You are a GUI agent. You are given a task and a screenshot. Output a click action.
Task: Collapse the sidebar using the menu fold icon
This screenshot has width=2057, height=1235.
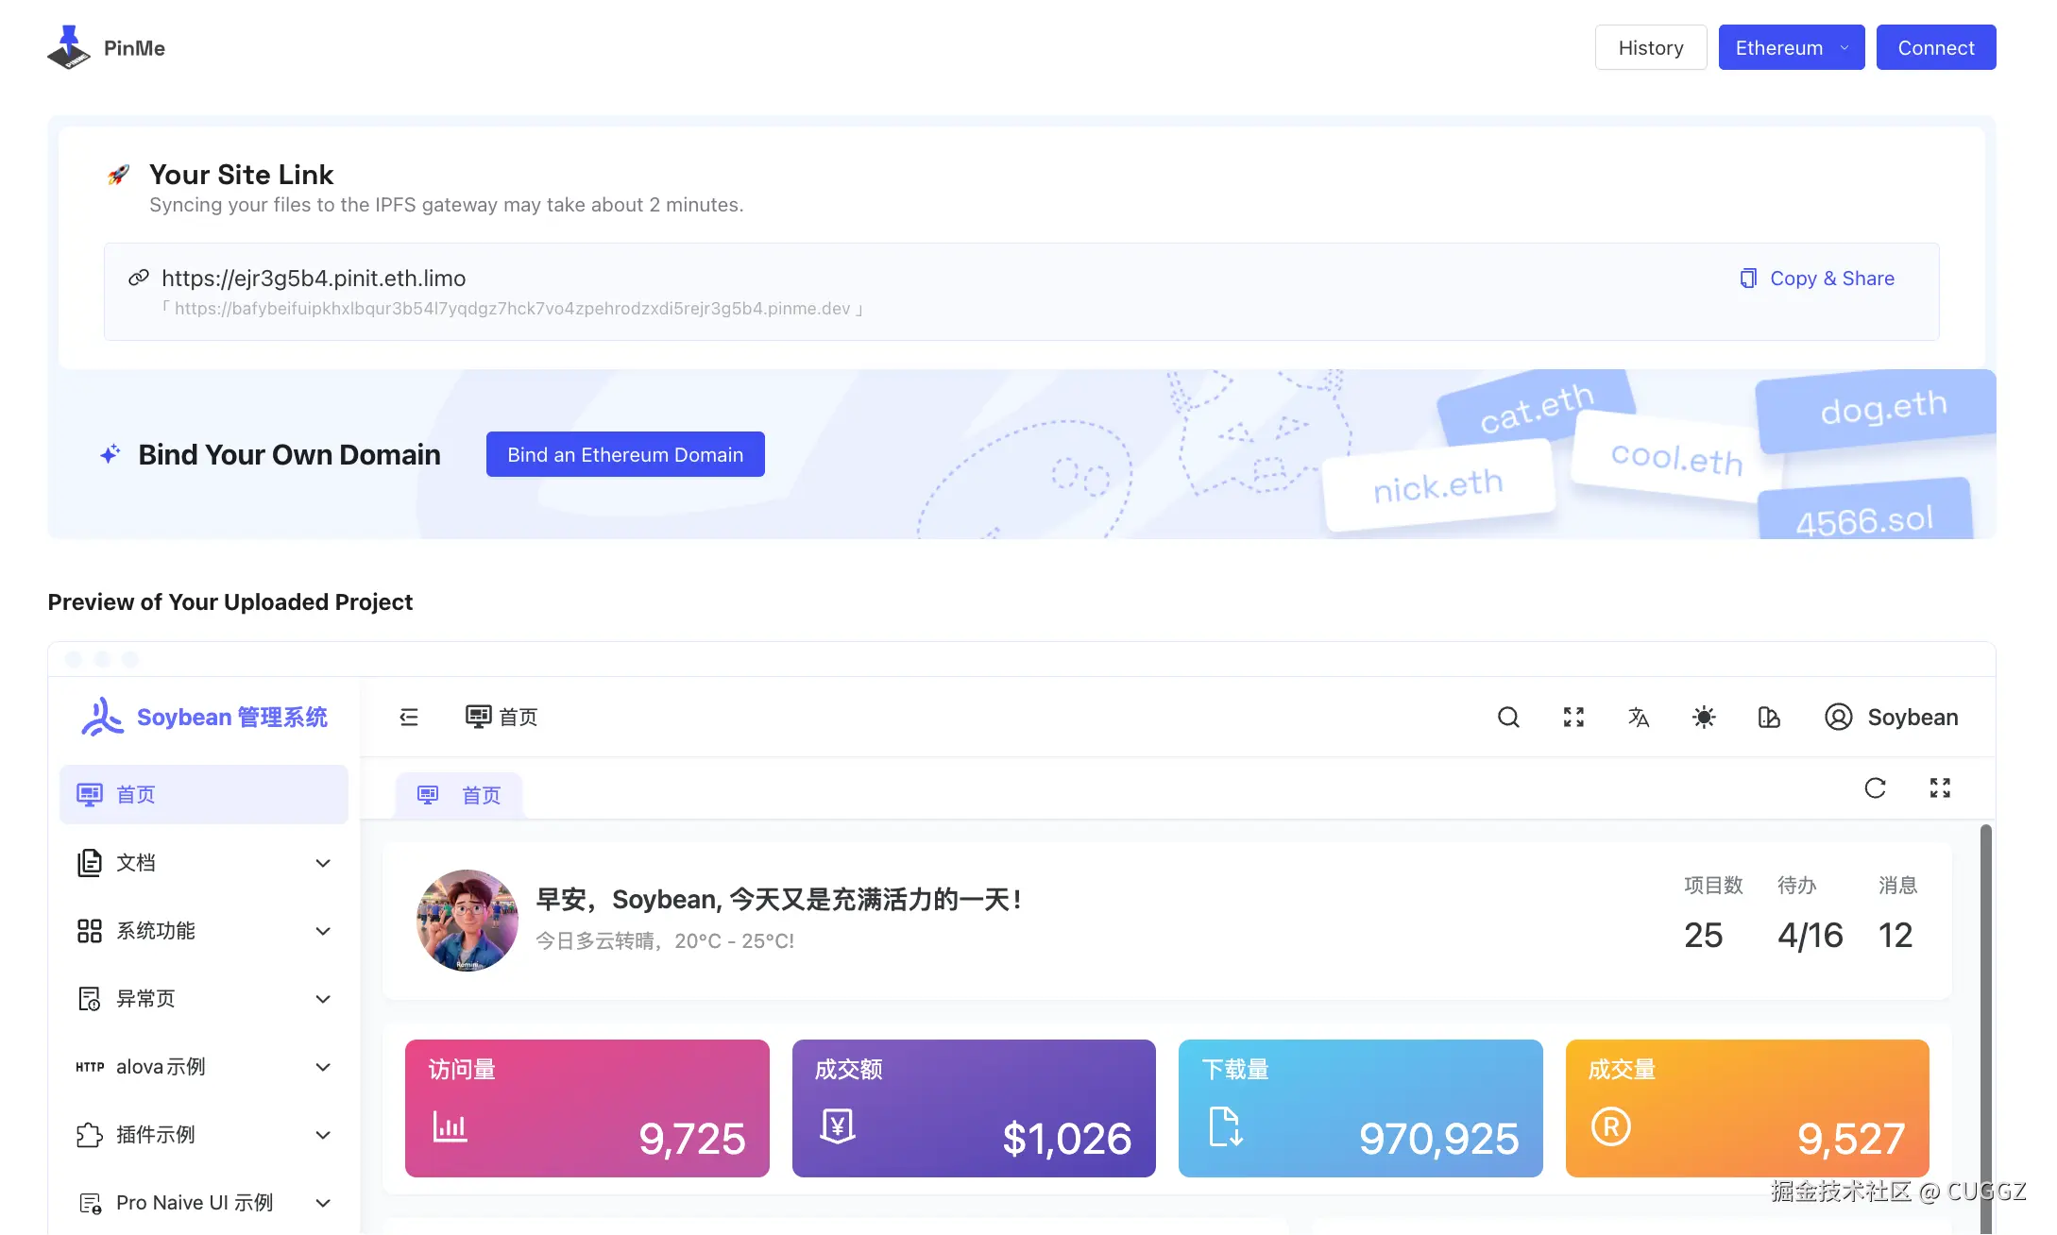(x=409, y=718)
